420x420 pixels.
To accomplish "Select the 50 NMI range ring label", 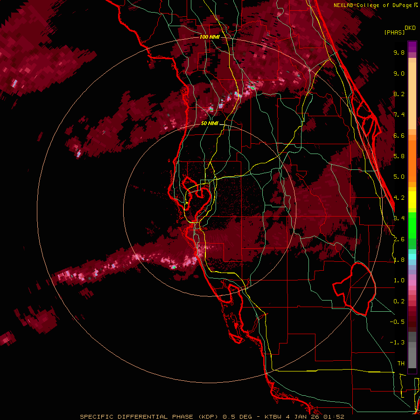I will click(210, 124).
